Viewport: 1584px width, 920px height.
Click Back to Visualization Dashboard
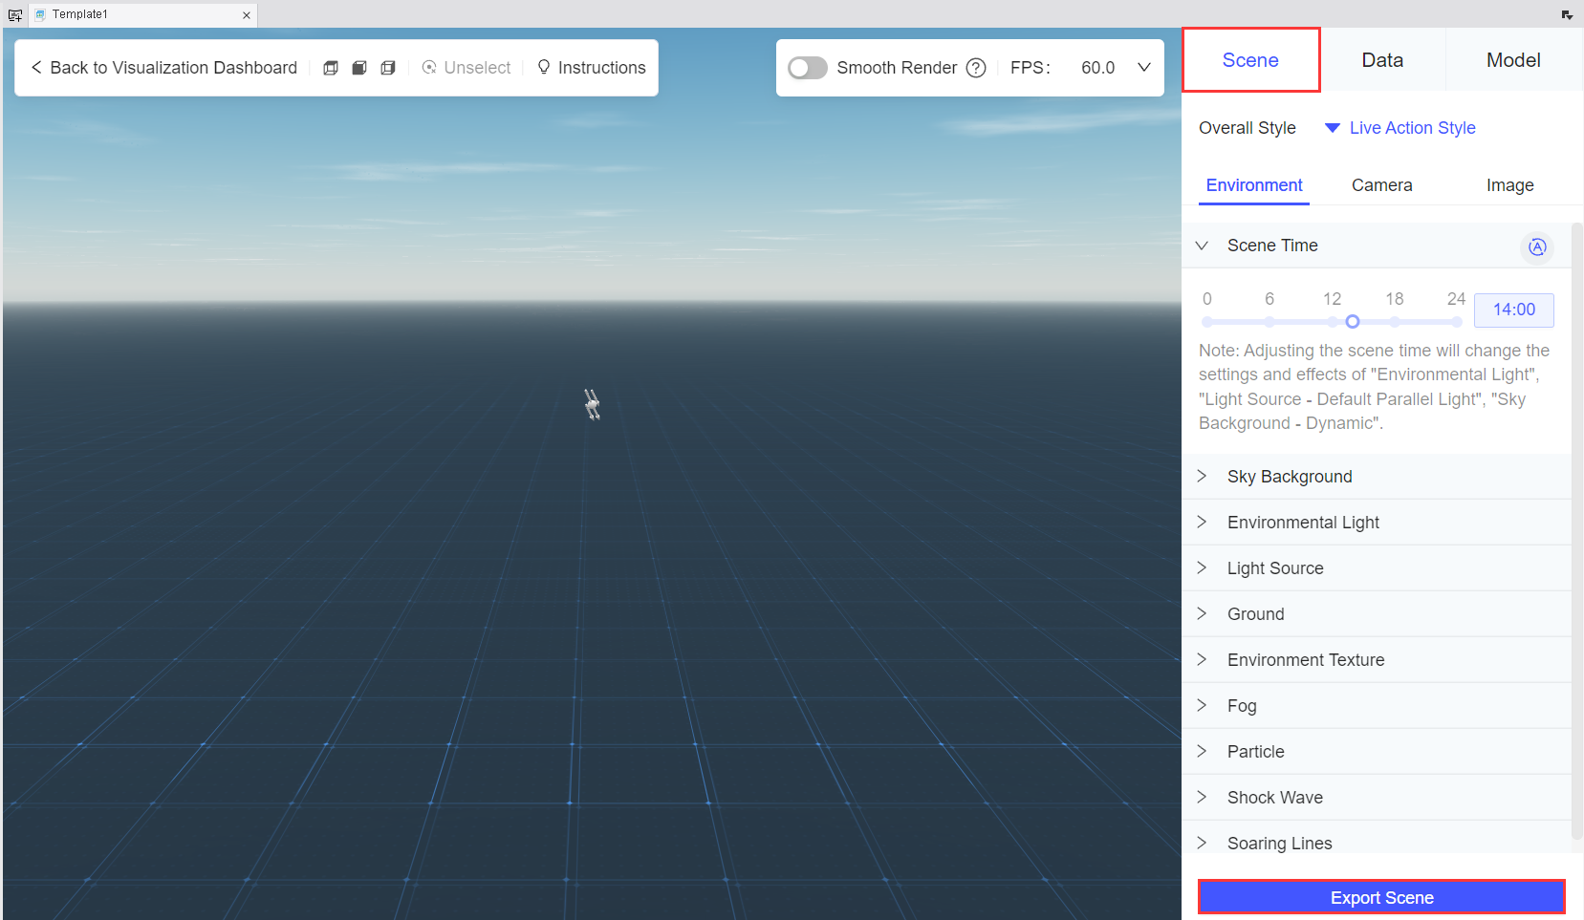pyautogui.click(x=163, y=67)
